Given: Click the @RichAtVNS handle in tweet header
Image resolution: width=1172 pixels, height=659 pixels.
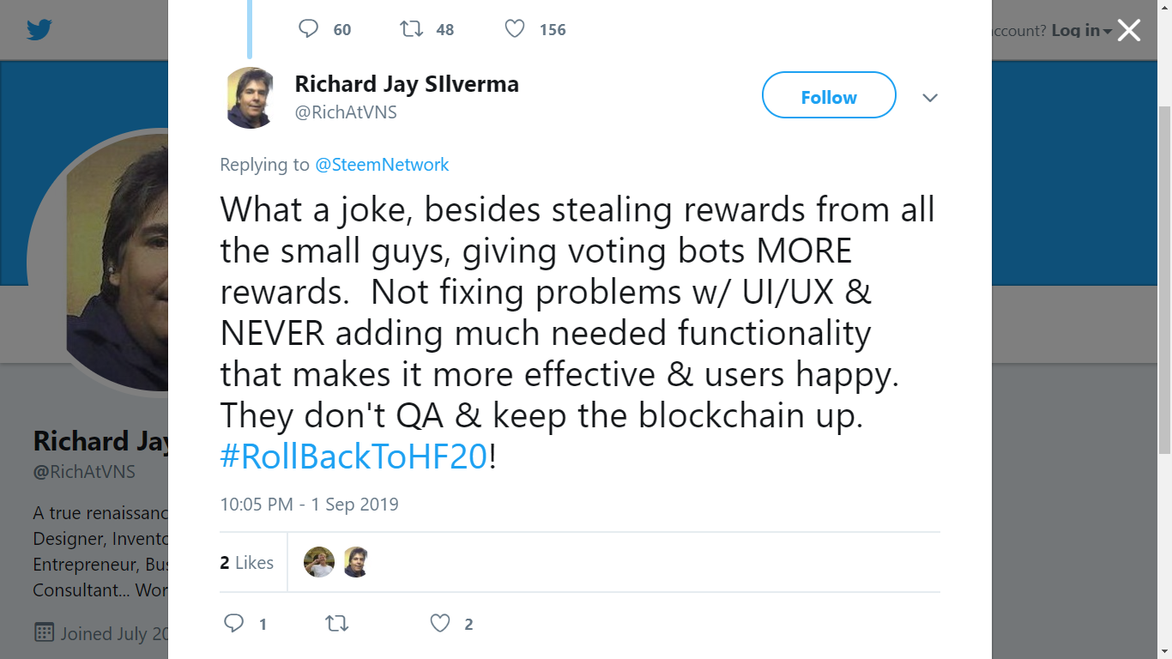Looking at the screenshot, I should pyautogui.click(x=346, y=112).
